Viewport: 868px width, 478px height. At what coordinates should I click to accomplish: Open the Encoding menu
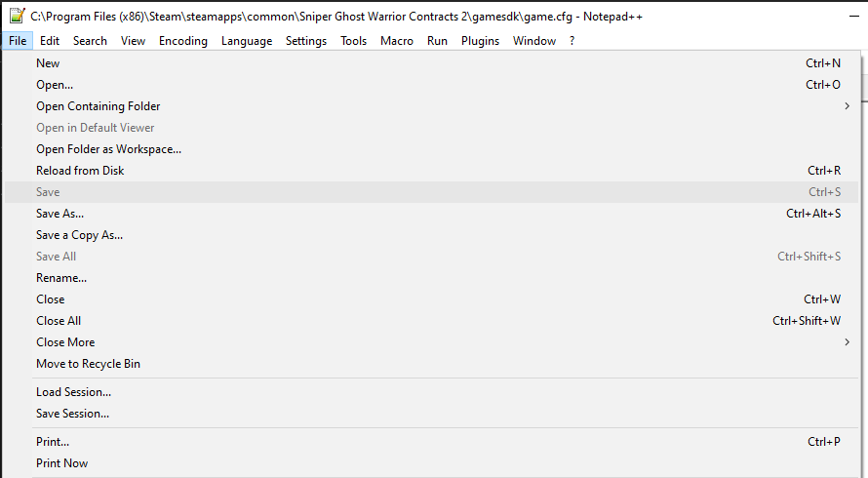(x=183, y=41)
